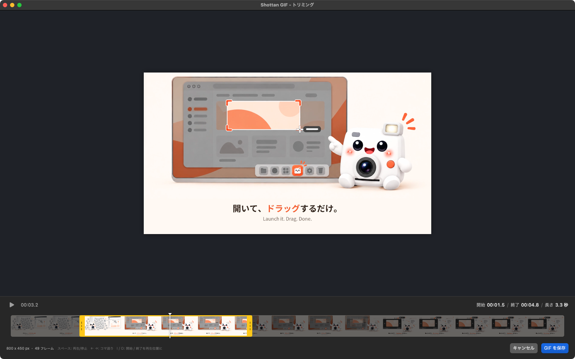
Task: Click the right yellow trim handle
Action: (x=250, y=326)
